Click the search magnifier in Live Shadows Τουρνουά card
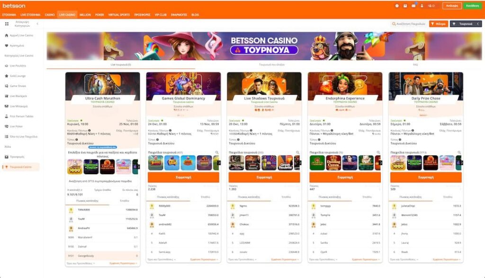This screenshot has height=278, width=485. point(298,152)
